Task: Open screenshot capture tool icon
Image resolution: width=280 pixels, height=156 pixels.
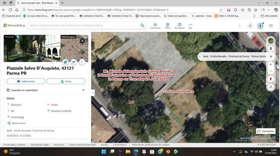Action: coord(256,10)
